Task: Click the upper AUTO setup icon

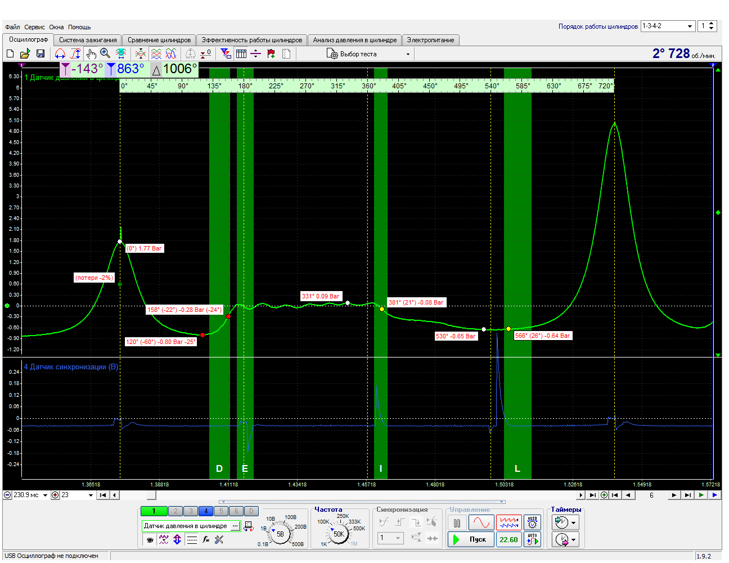Action: (x=532, y=522)
